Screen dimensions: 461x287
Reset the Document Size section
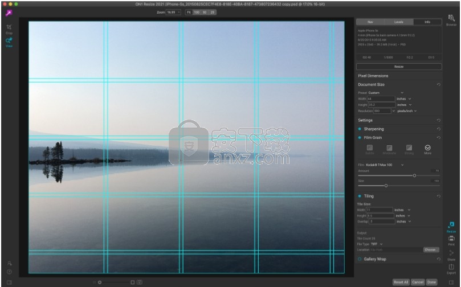click(x=438, y=85)
